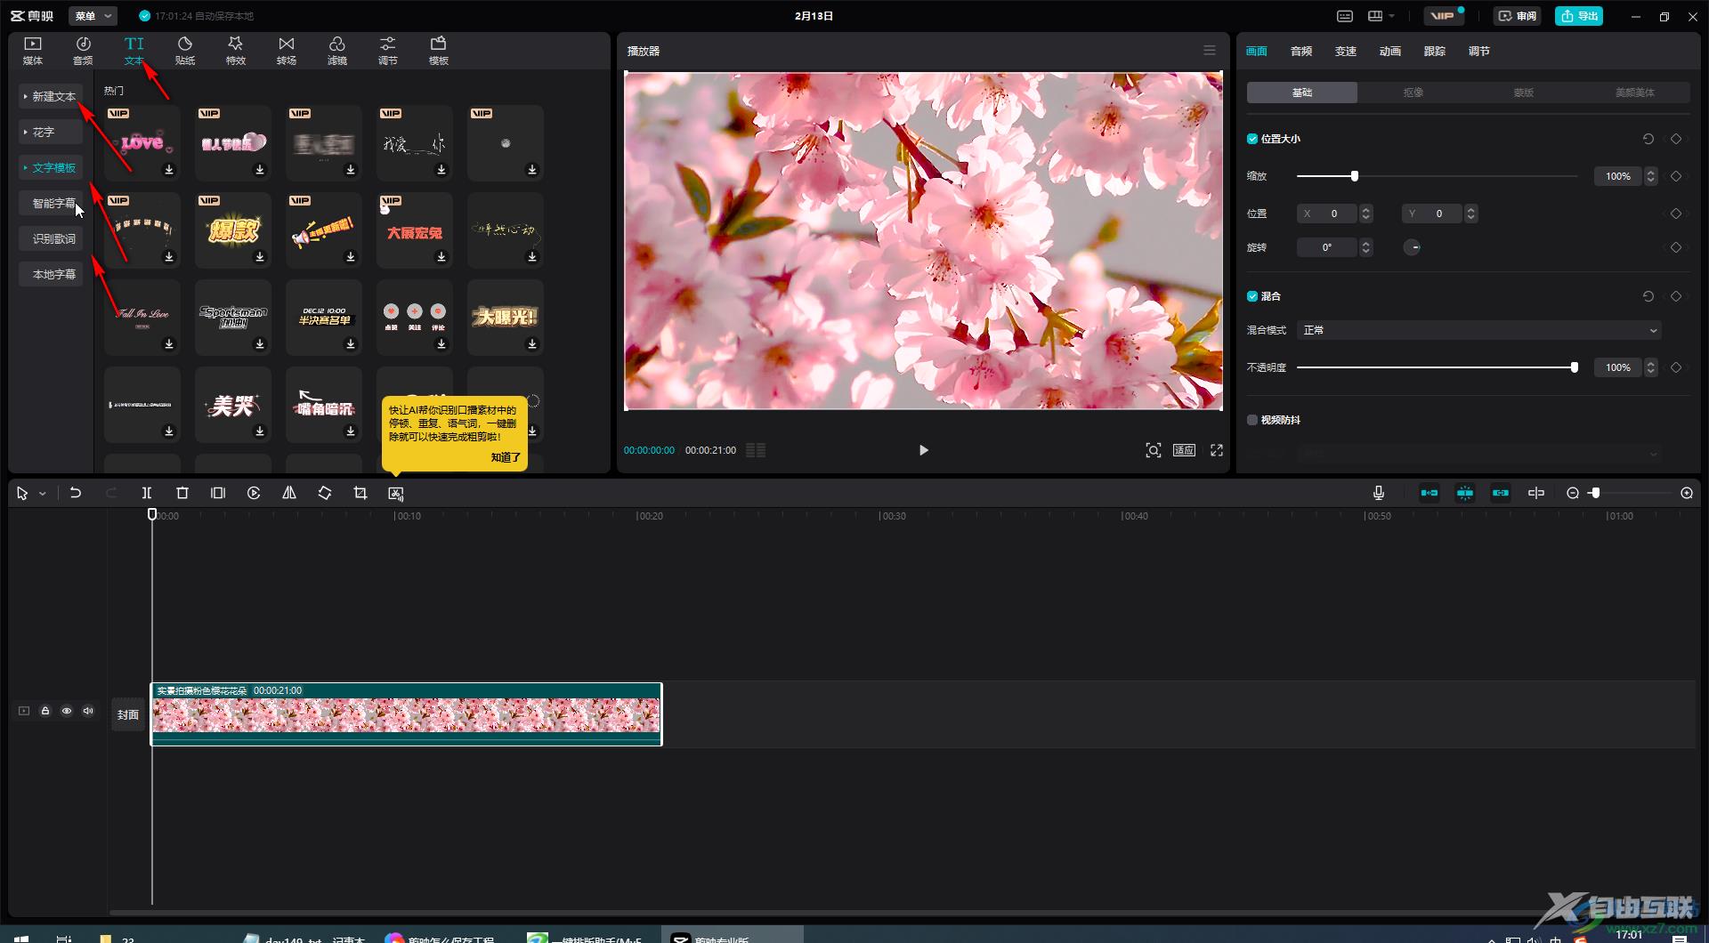Switch to the 变速 tab
The height and width of the screenshot is (943, 1709).
tap(1346, 51)
